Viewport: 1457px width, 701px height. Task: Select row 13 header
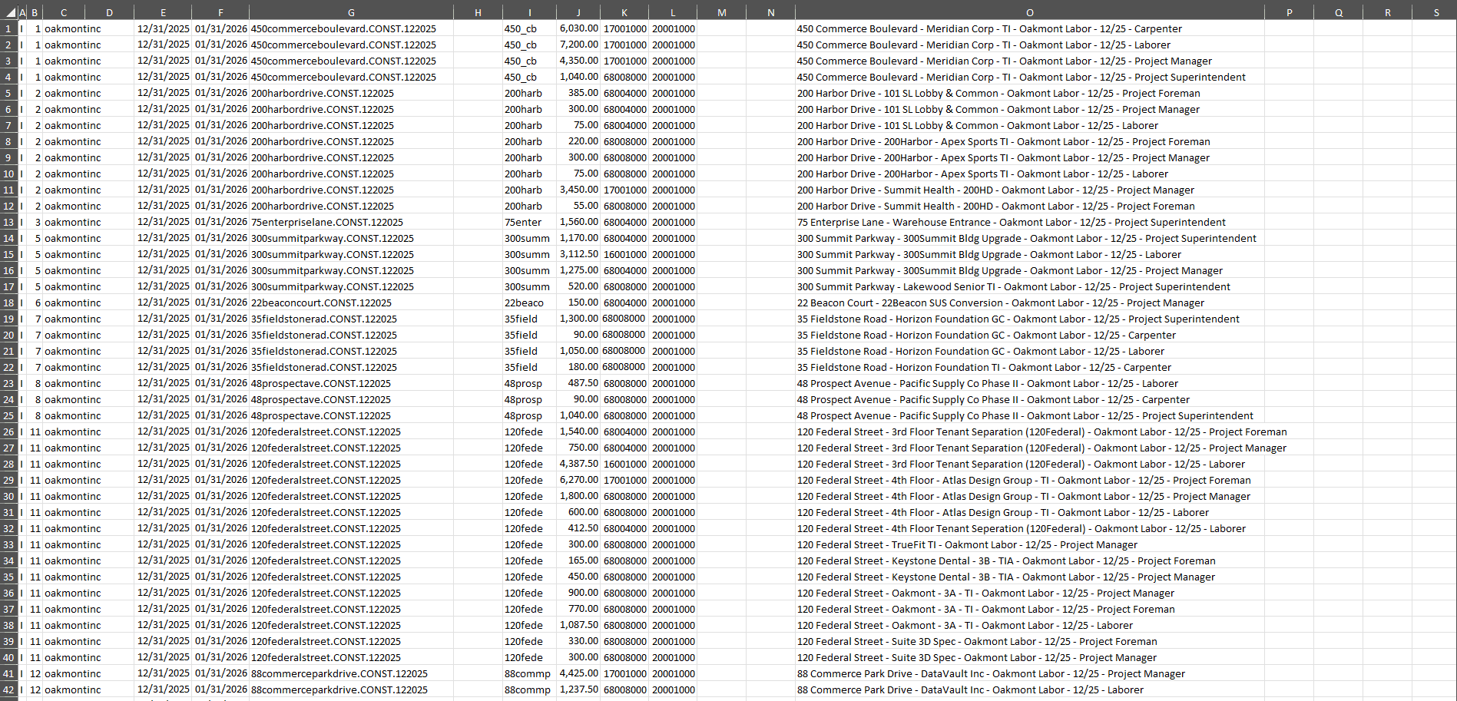point(8,222)
